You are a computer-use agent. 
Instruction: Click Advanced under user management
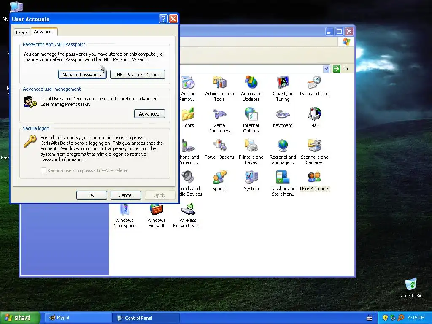tap(149, 114)
